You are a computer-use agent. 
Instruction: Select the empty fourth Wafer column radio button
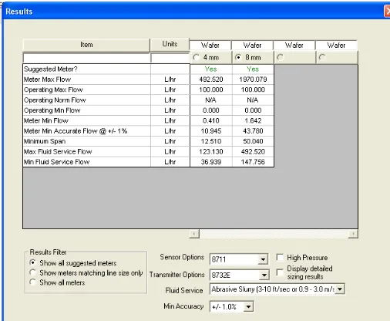[322, 57]
